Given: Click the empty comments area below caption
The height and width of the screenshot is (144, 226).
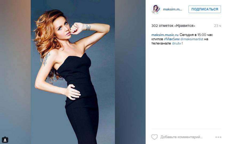Looking at the screenshot, I should [x=186, y=86].
